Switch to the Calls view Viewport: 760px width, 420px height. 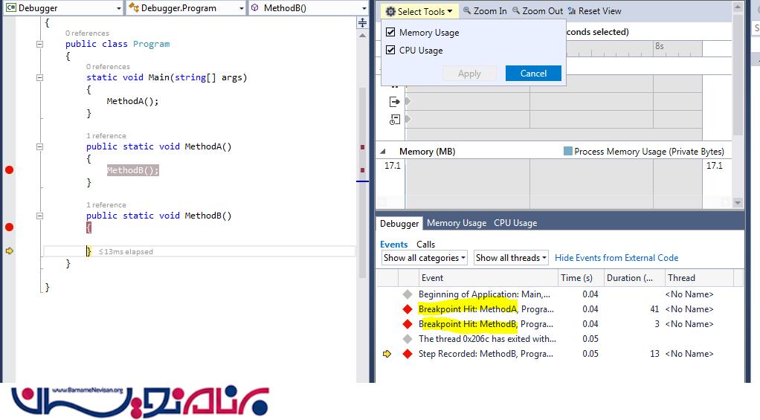click(425, 244)
